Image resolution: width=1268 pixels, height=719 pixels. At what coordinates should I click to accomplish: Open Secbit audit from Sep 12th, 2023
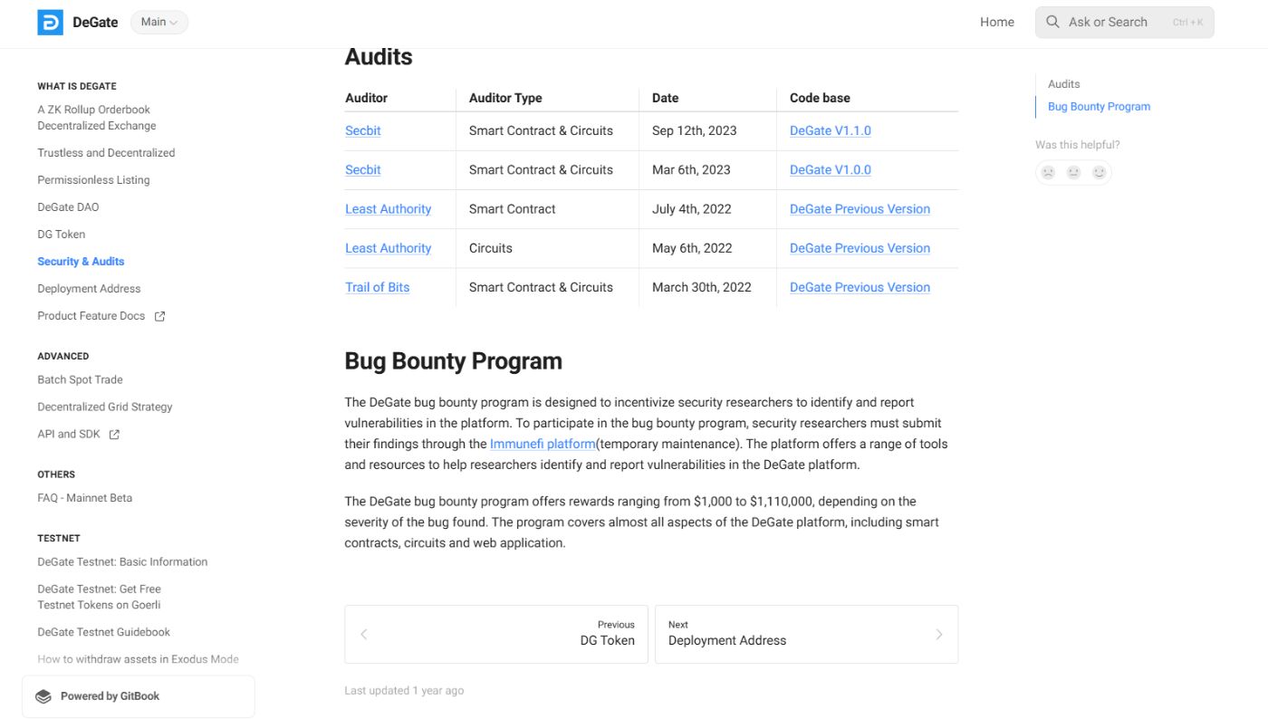pos(362,130)
